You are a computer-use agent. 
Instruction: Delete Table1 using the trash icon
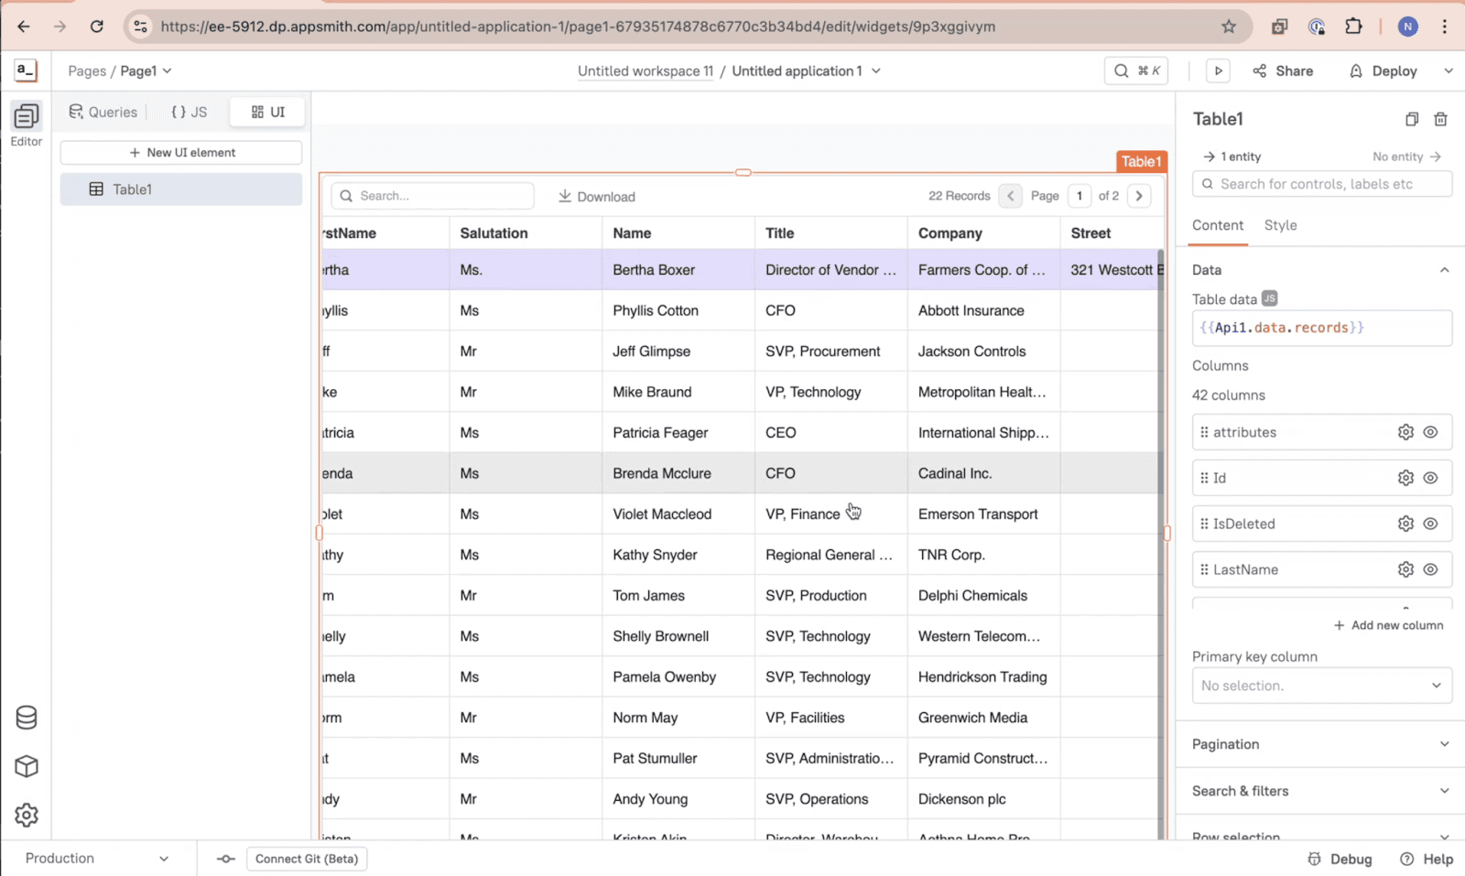(x=1440, y=119)
